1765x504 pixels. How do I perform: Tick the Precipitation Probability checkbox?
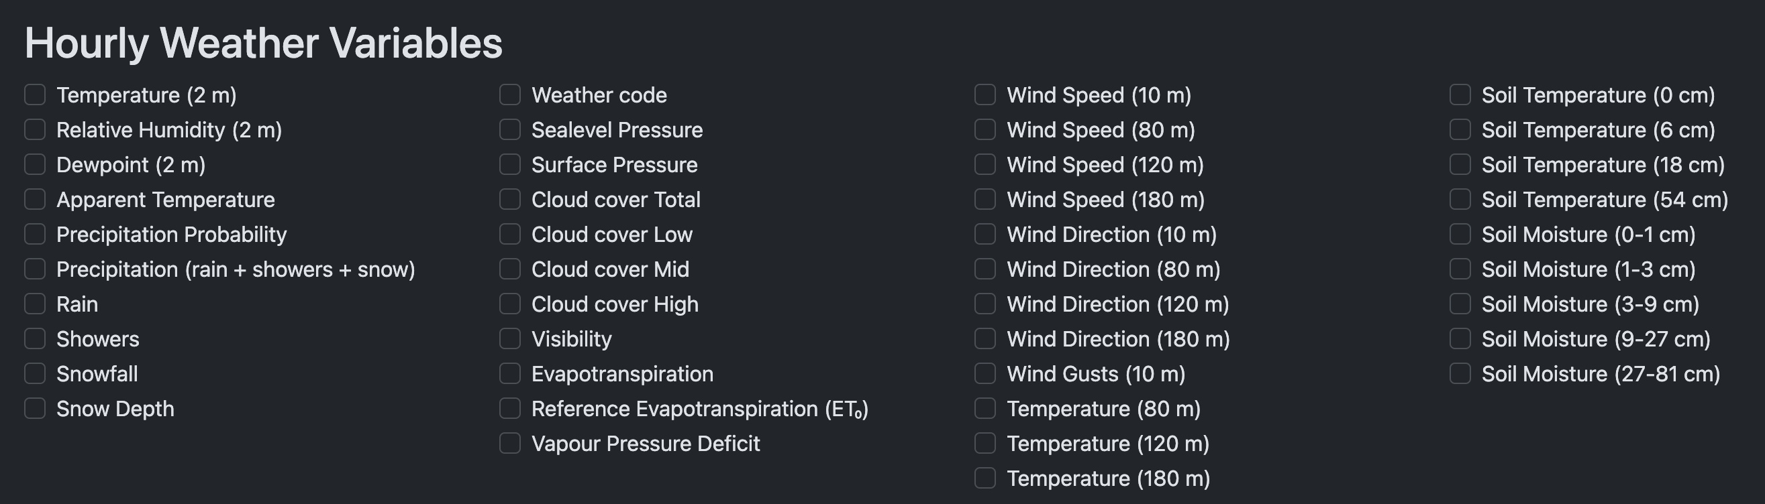[x=35, y=235]
